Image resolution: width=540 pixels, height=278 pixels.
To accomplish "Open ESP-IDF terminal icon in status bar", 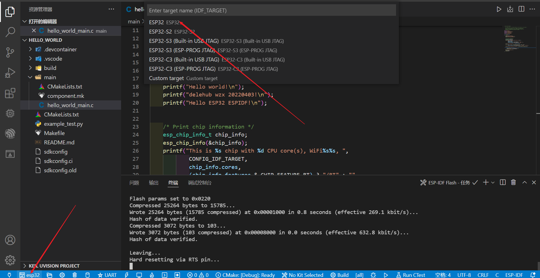I will 165,275.
